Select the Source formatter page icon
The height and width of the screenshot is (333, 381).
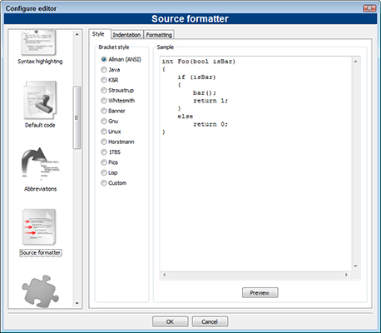point(39,226)
